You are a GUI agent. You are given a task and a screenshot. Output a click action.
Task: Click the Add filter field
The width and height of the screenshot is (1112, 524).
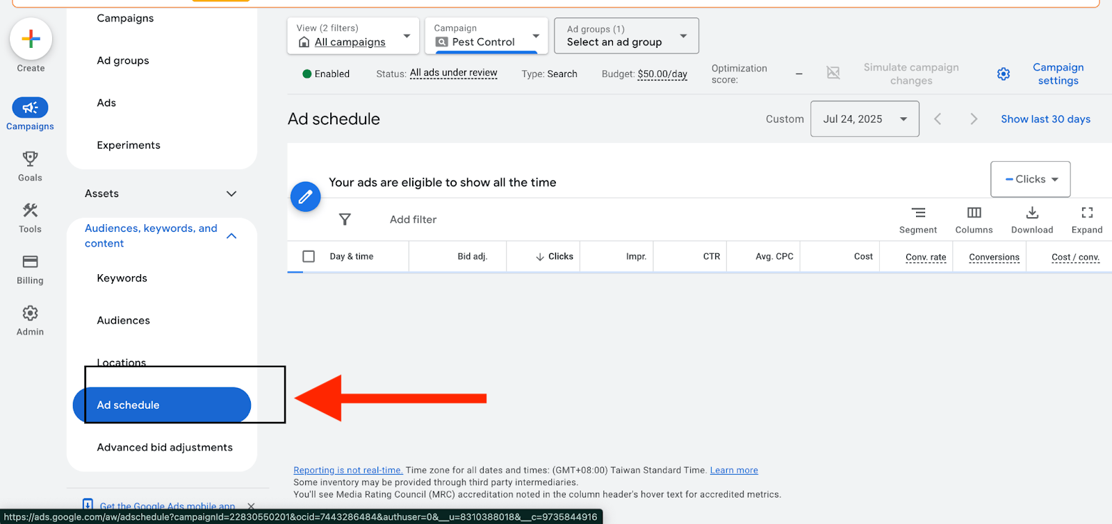point(413,219)
